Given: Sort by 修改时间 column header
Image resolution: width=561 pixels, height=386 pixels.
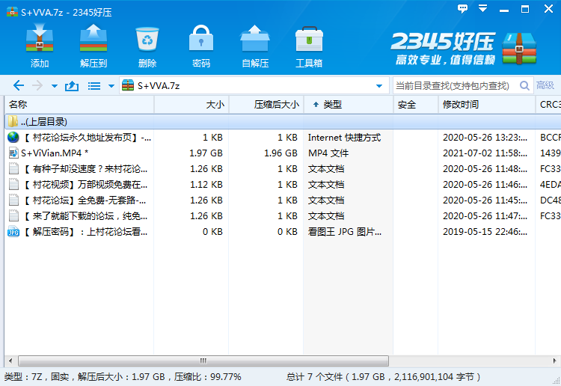Looking at the screenshot, I should tap(461, 105).
